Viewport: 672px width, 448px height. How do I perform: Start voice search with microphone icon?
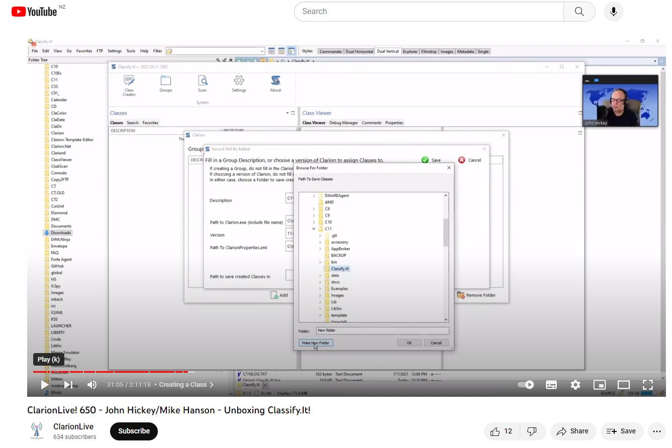[613, 12]
